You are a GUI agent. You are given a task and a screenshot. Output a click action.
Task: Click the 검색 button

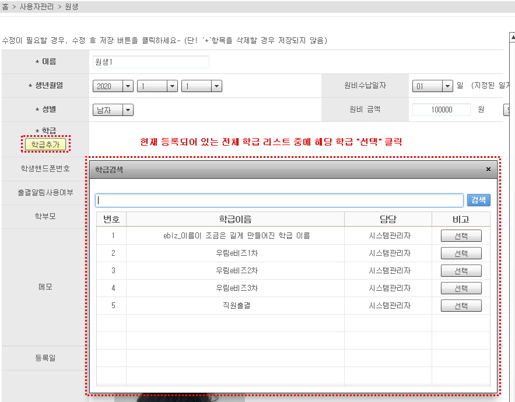478,200
